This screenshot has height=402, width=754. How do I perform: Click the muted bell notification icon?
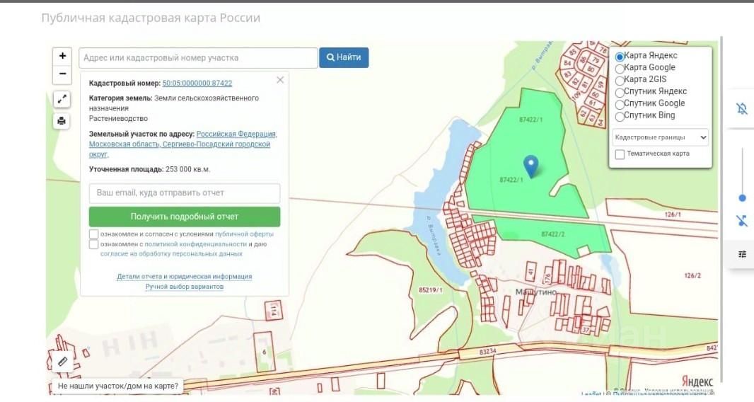[x=742, y=109]
